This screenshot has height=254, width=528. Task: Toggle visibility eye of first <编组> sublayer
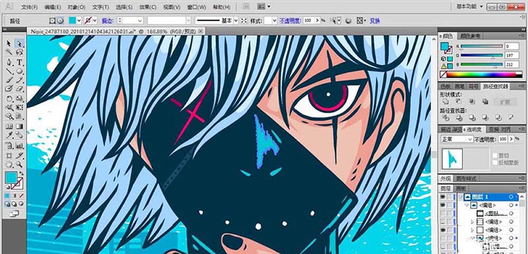(x=442, y=205)
